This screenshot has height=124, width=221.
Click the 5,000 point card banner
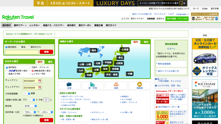tap(162, 115)
